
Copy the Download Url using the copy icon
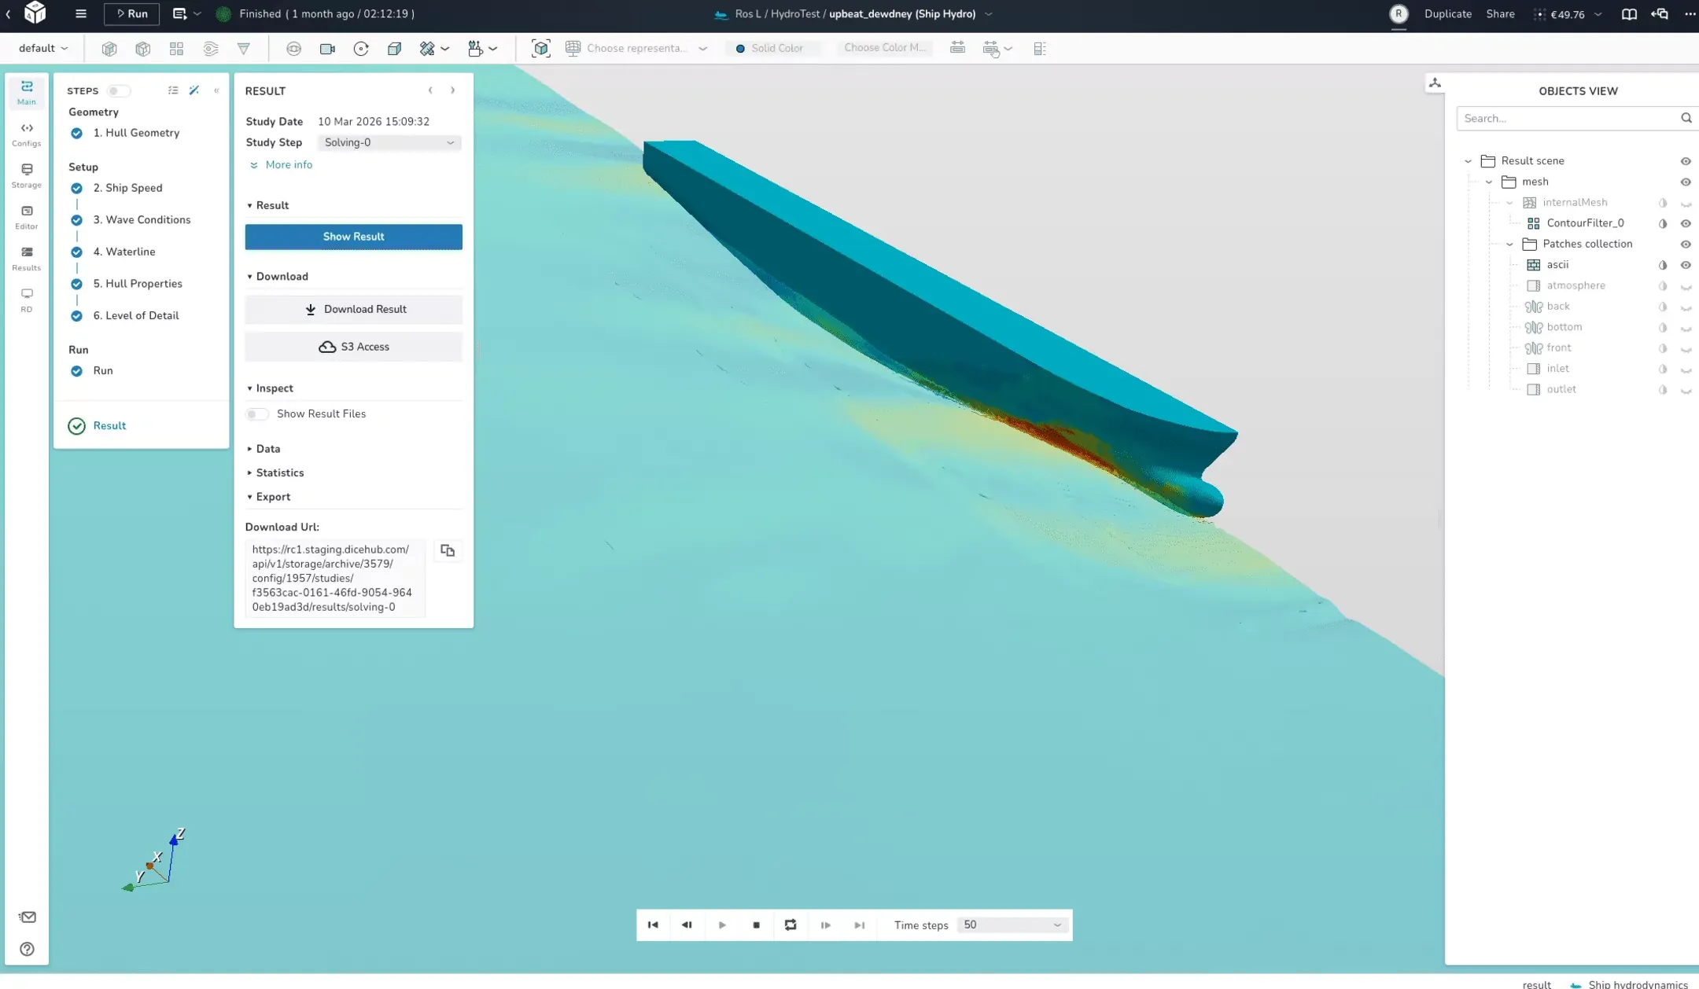pos(448,550)
